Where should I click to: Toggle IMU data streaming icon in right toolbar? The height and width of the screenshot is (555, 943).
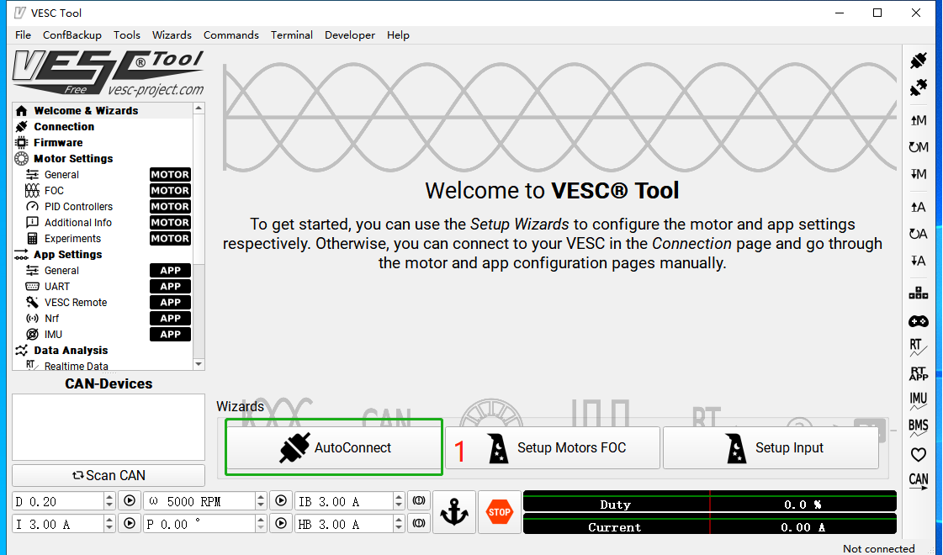[919, 400]
